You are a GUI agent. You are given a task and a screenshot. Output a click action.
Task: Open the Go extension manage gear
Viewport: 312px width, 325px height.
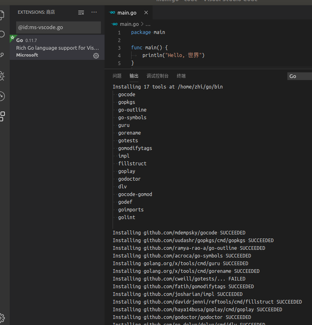click(x=96, y=55)
